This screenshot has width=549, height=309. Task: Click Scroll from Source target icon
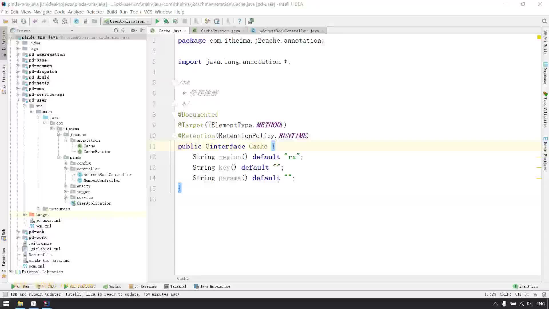[x=116, y=30]
